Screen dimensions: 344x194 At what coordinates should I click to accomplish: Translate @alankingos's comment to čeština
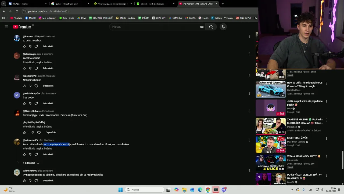38,62
